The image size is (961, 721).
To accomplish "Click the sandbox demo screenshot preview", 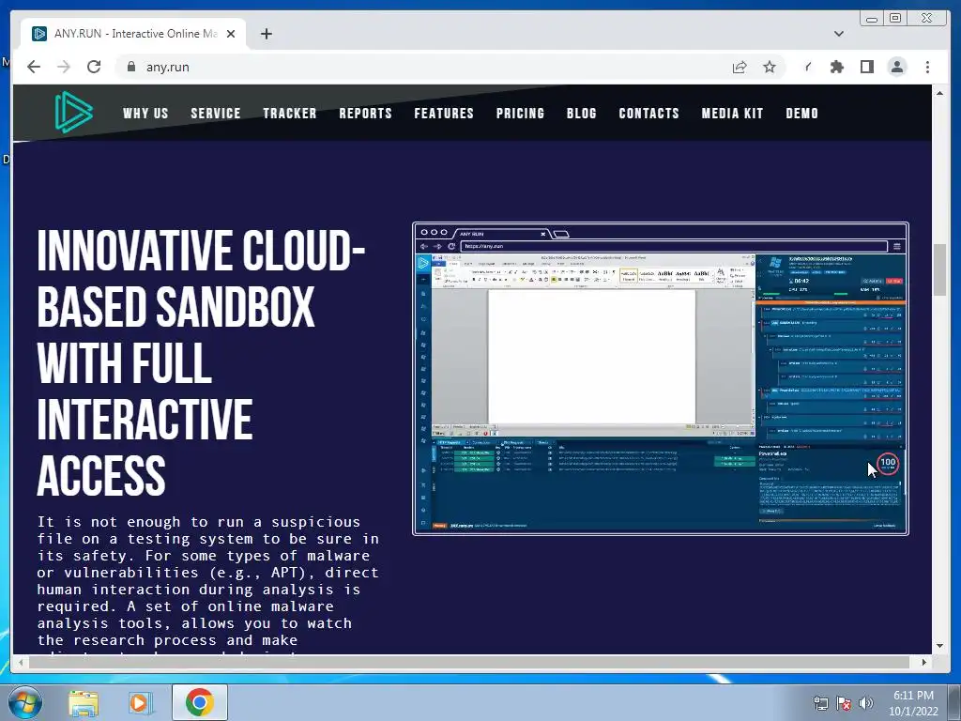I will click(x=661, y=379).
